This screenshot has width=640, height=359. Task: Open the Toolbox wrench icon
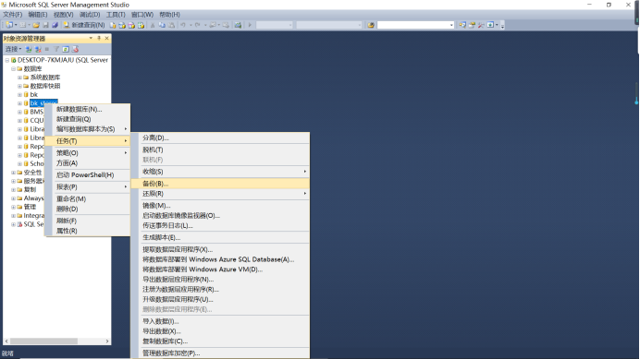[x=481, y=25]
